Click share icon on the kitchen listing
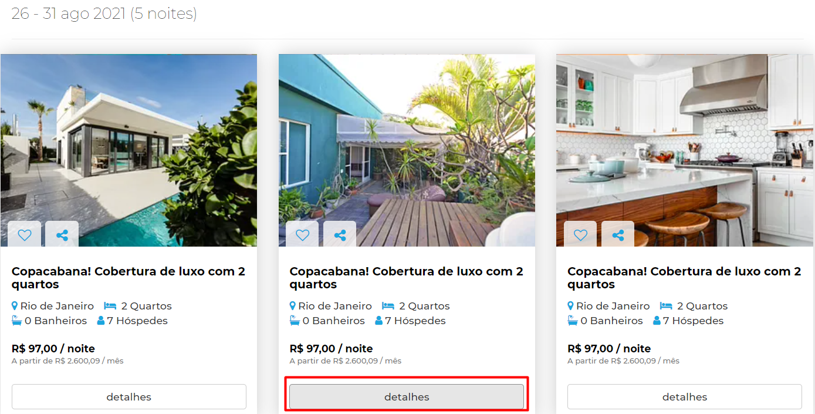The image size is (815, 414). tap(618, 235)
